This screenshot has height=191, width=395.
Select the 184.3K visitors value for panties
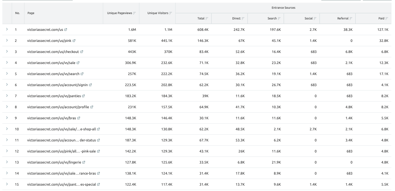[167, 96]
